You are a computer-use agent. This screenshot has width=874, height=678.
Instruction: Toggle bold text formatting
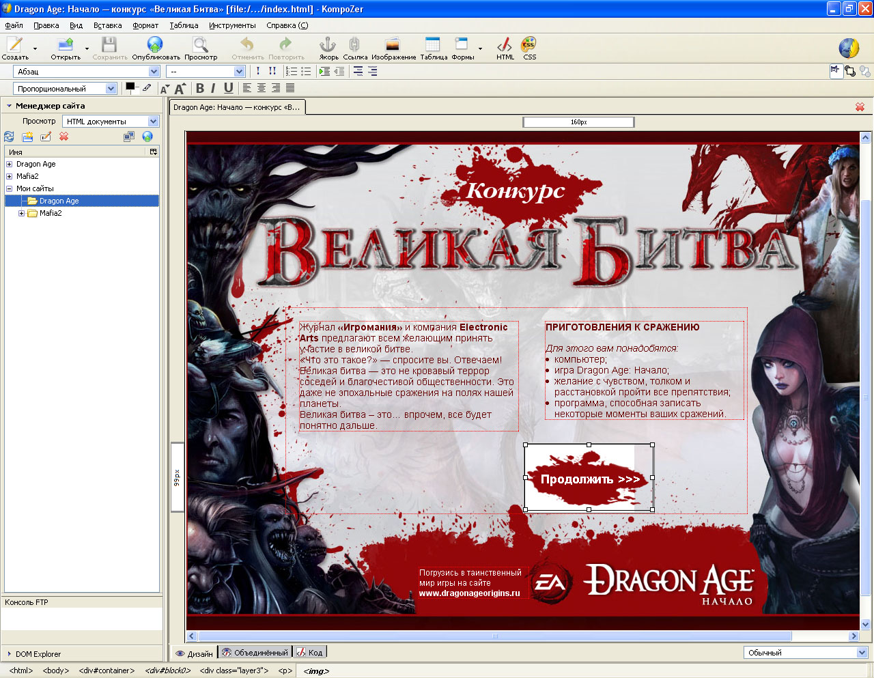pyautogui.click(x=199, y=88)
